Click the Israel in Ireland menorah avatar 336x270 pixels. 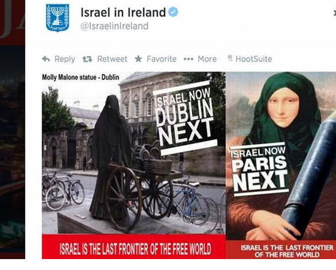[x=57, y=18]
